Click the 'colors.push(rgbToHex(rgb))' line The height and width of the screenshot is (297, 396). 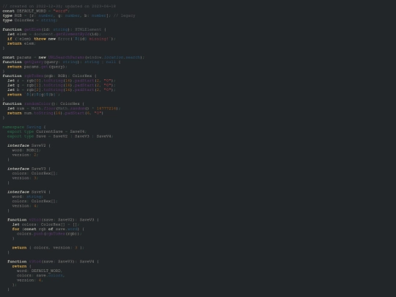tap(49, 234)
